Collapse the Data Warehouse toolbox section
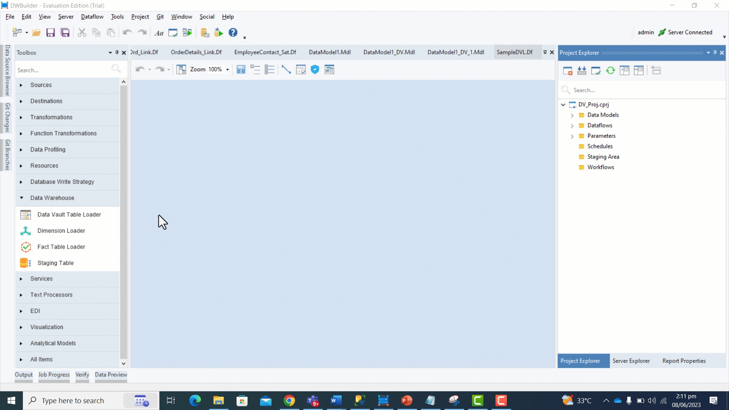729x410 pixels. click(22, 198)
